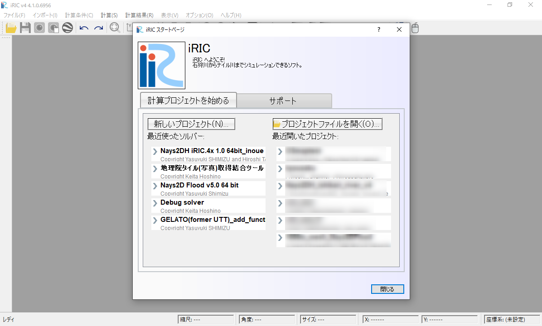Open the 計算(S) menu
542x326 pixels.
click(x=109, y=15)
